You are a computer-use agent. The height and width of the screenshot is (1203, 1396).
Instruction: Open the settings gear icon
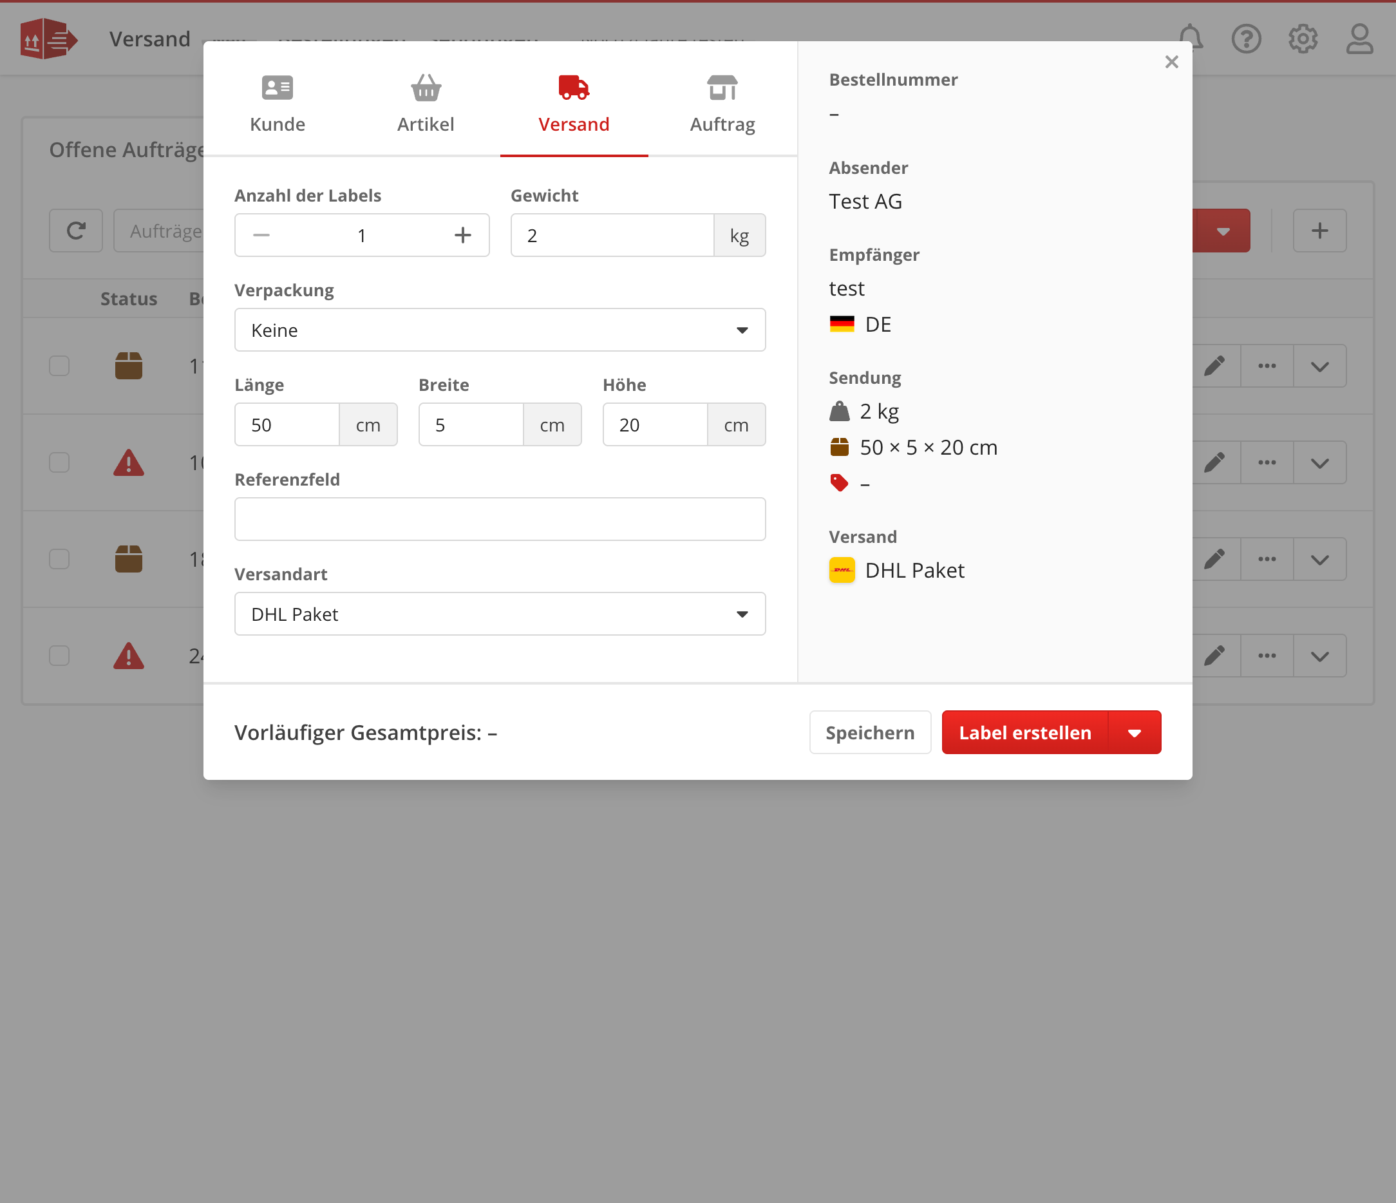(x=1303, y=39)
